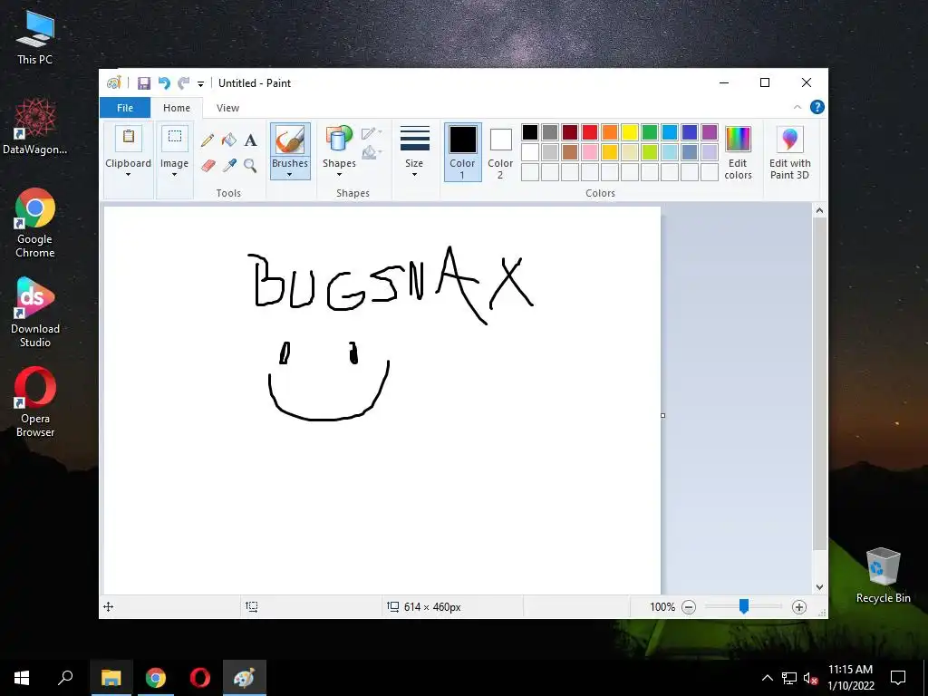The width and height of the screenshot is (928, 696).
Task: Pick the green color swatch
Action: 650,132
